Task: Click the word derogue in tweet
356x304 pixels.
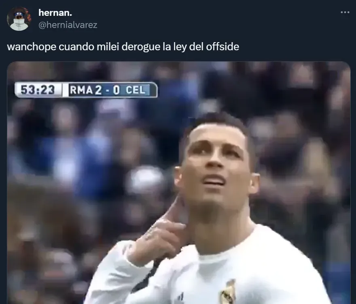Action: 141,47
